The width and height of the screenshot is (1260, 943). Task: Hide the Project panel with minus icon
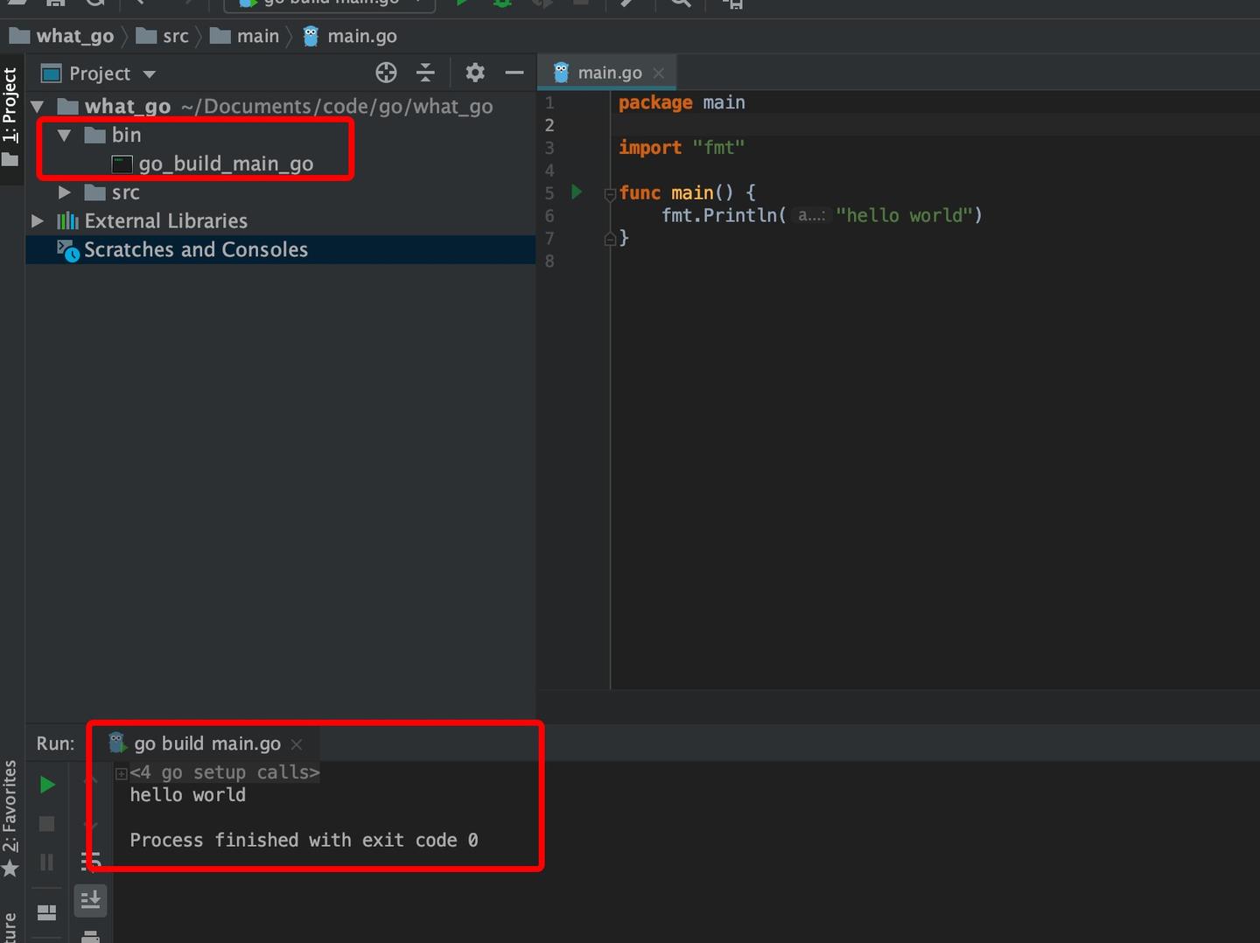514,73
